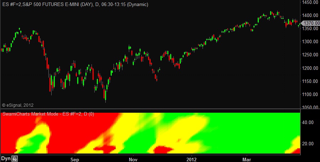Click the Mar label on time axis

click(x=247, y=160)
